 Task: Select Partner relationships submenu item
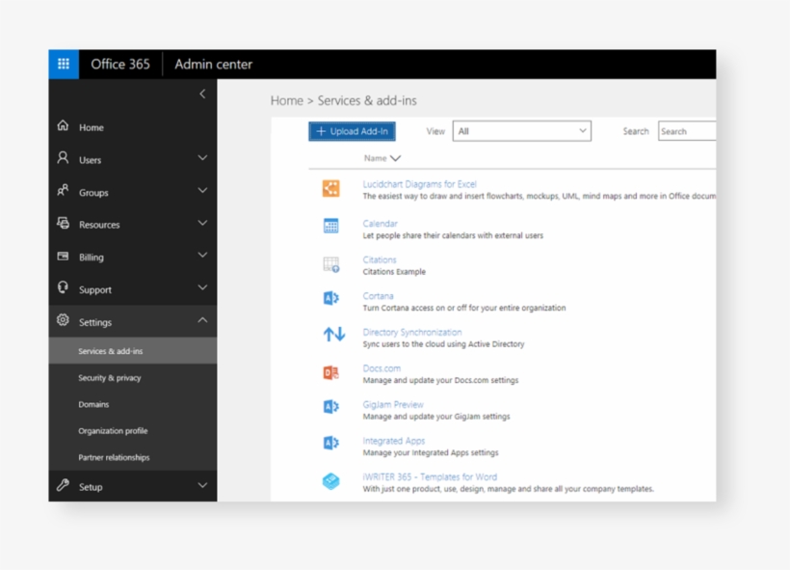[133, 457]
